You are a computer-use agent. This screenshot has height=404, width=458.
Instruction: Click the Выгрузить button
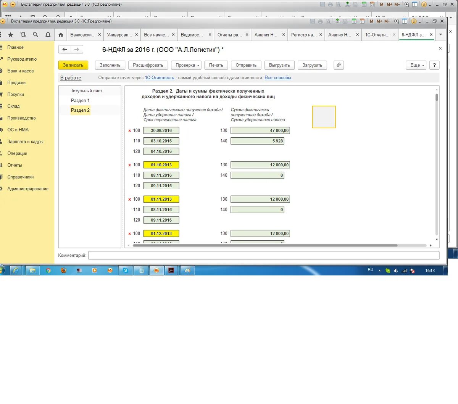[x=279, y=65]
